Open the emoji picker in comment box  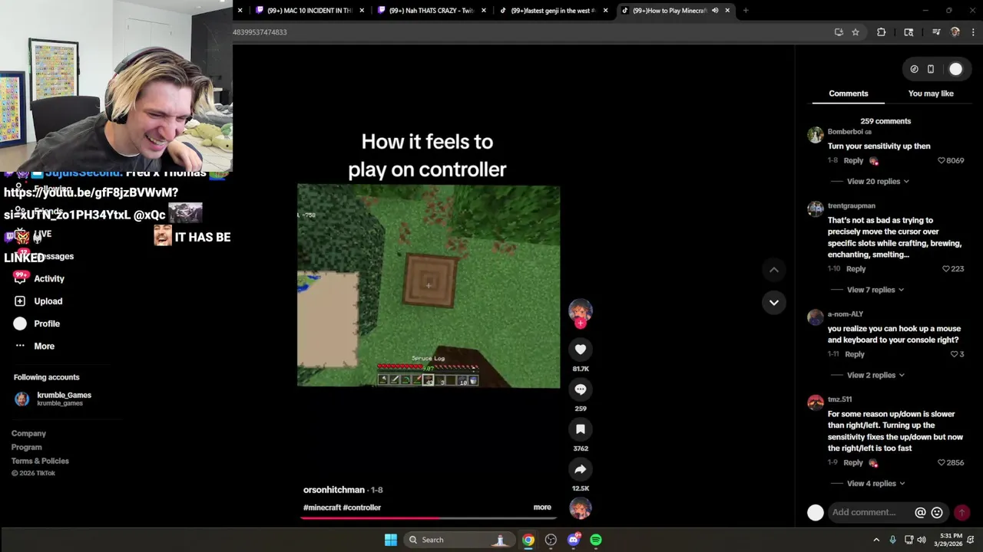937,512
